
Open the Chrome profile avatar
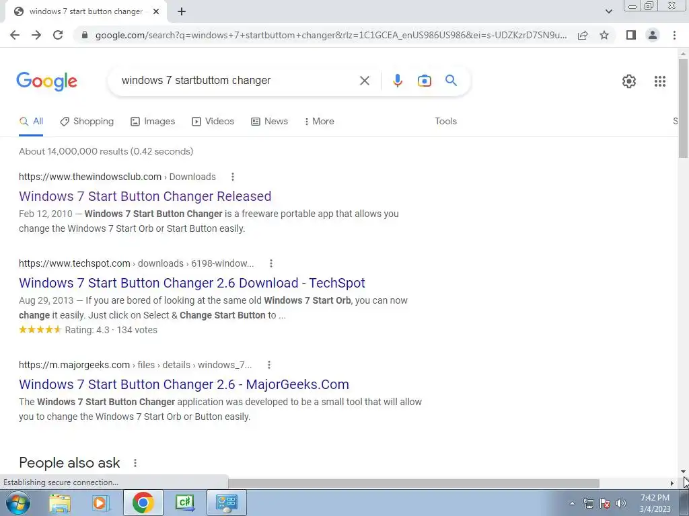(x=653, y=35)
